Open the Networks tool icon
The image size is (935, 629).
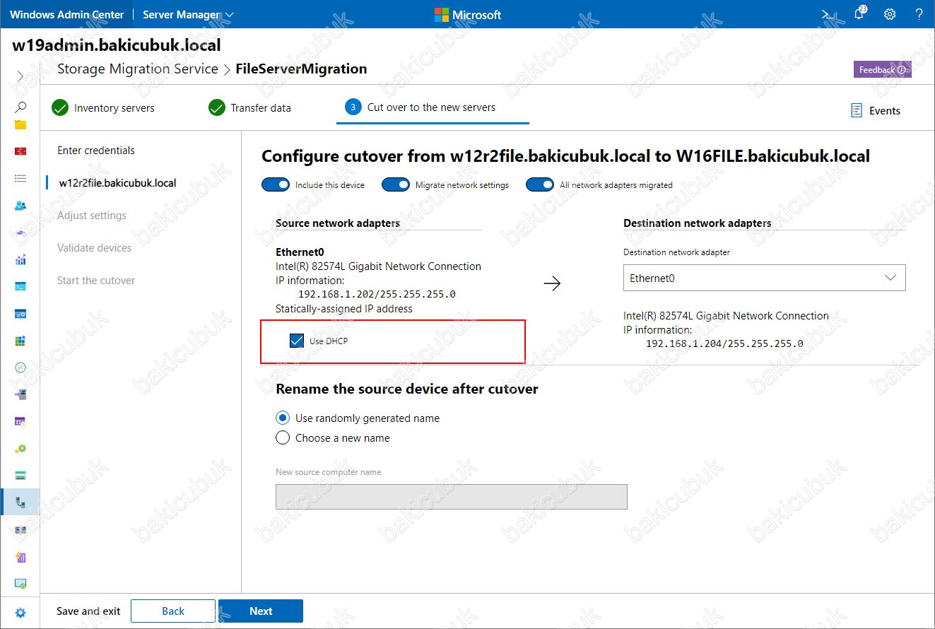20,233
